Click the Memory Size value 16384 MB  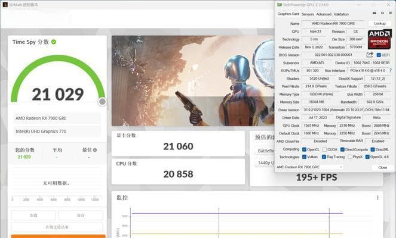point(317,102)
